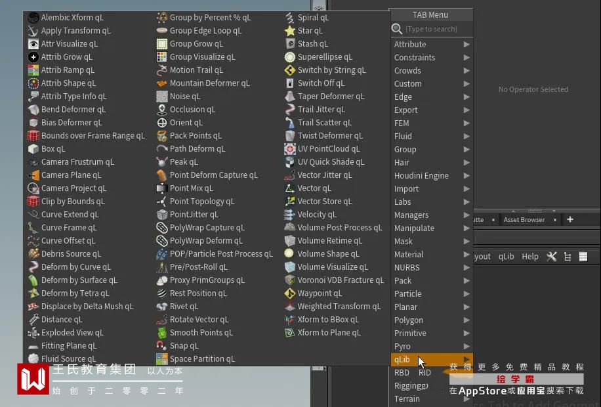
Task: Pick the Clip by Bounds qL icon
Action: (33, 202)
